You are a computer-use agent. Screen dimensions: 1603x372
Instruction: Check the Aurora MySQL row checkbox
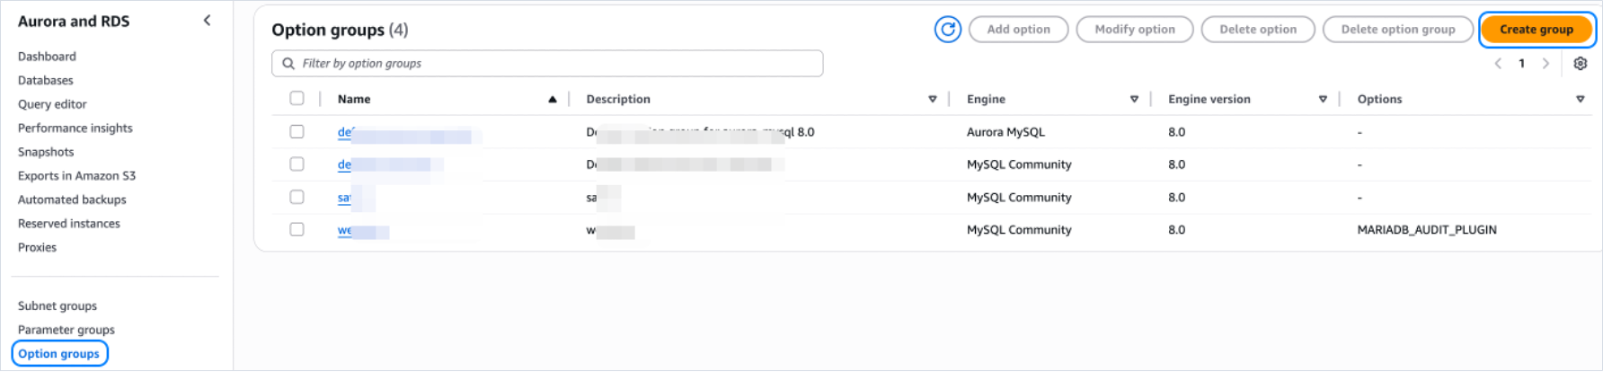coord(297,132)
